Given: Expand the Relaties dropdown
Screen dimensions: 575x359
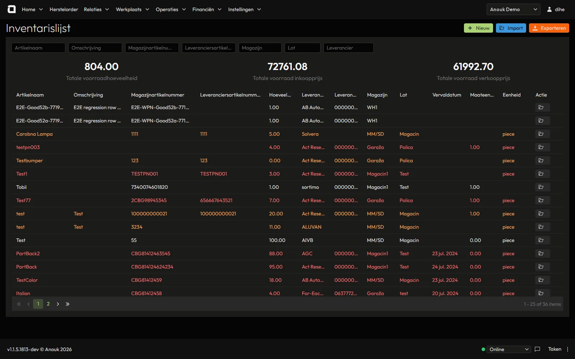Looking at the screenshot, I should coord(96,9).
